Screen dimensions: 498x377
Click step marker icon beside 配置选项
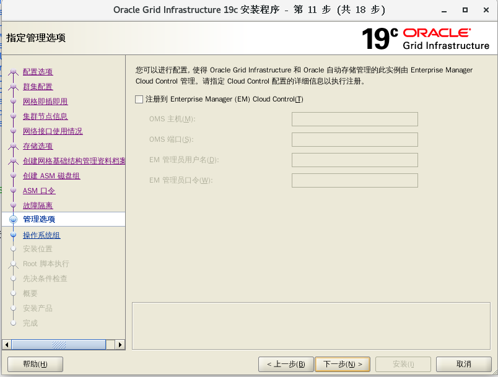pyautogui.click(x=14, y=72)
